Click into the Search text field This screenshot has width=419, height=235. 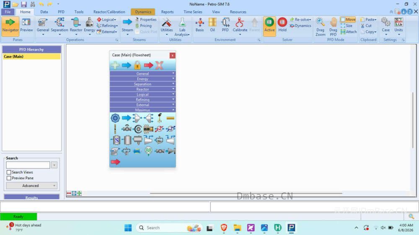click(28, 165)
